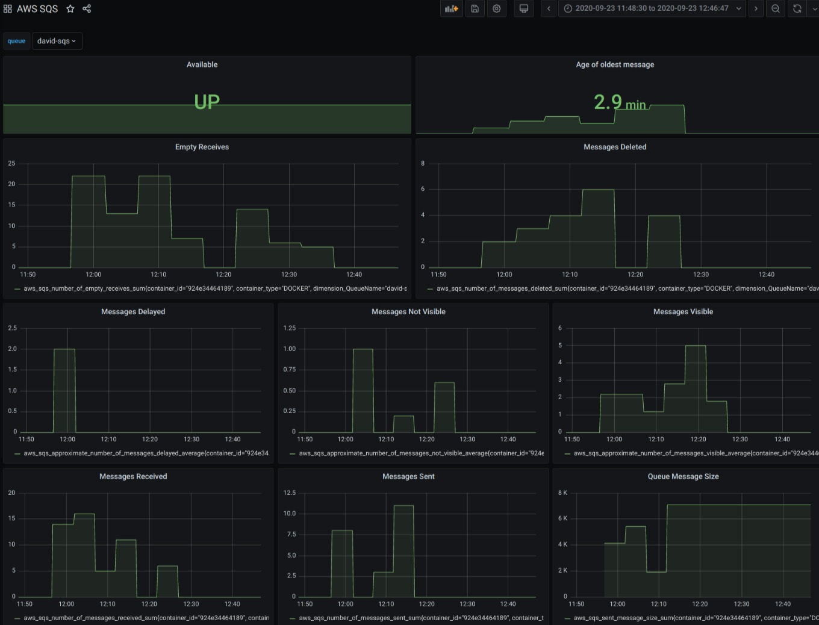Toggle the messages_not_visible_average legend series
This screenshot has width=819, height=625.
(421, 453)
